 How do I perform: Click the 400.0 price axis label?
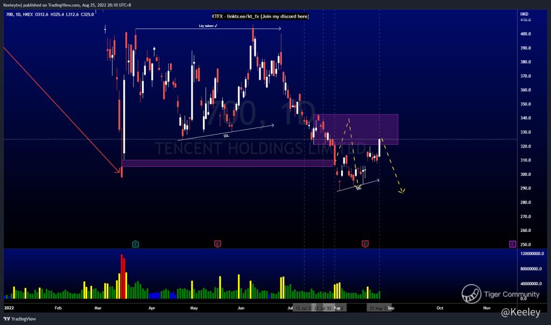point(526,34)
